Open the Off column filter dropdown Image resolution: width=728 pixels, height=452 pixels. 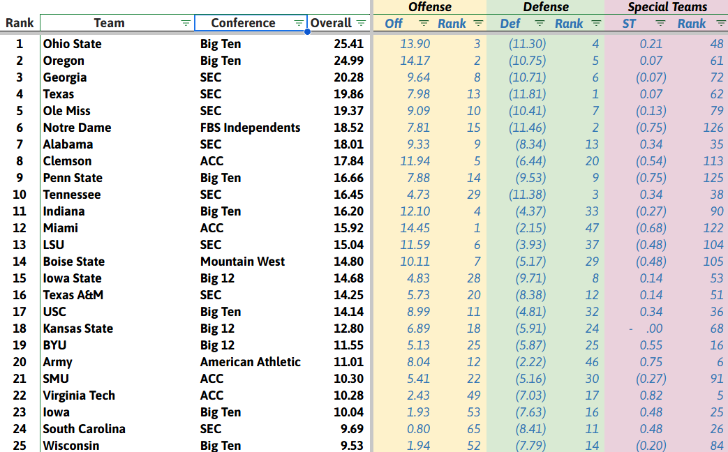click(x=424, y=23)
